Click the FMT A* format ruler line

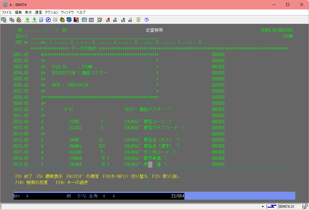108,42
